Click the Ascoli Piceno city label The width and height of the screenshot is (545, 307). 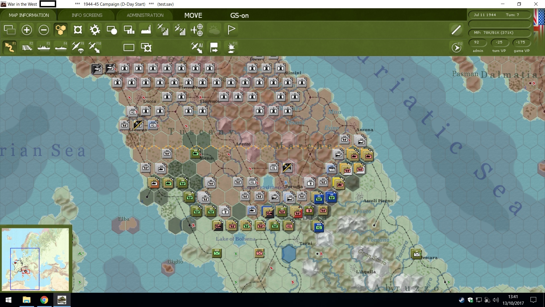point(378,201)
